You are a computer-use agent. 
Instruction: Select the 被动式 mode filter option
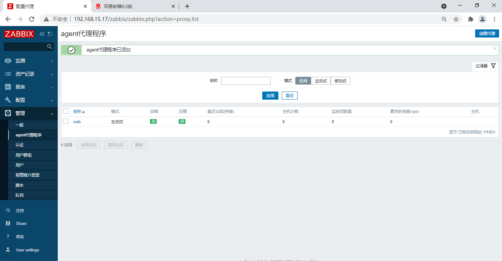click(x=341, y=81)
